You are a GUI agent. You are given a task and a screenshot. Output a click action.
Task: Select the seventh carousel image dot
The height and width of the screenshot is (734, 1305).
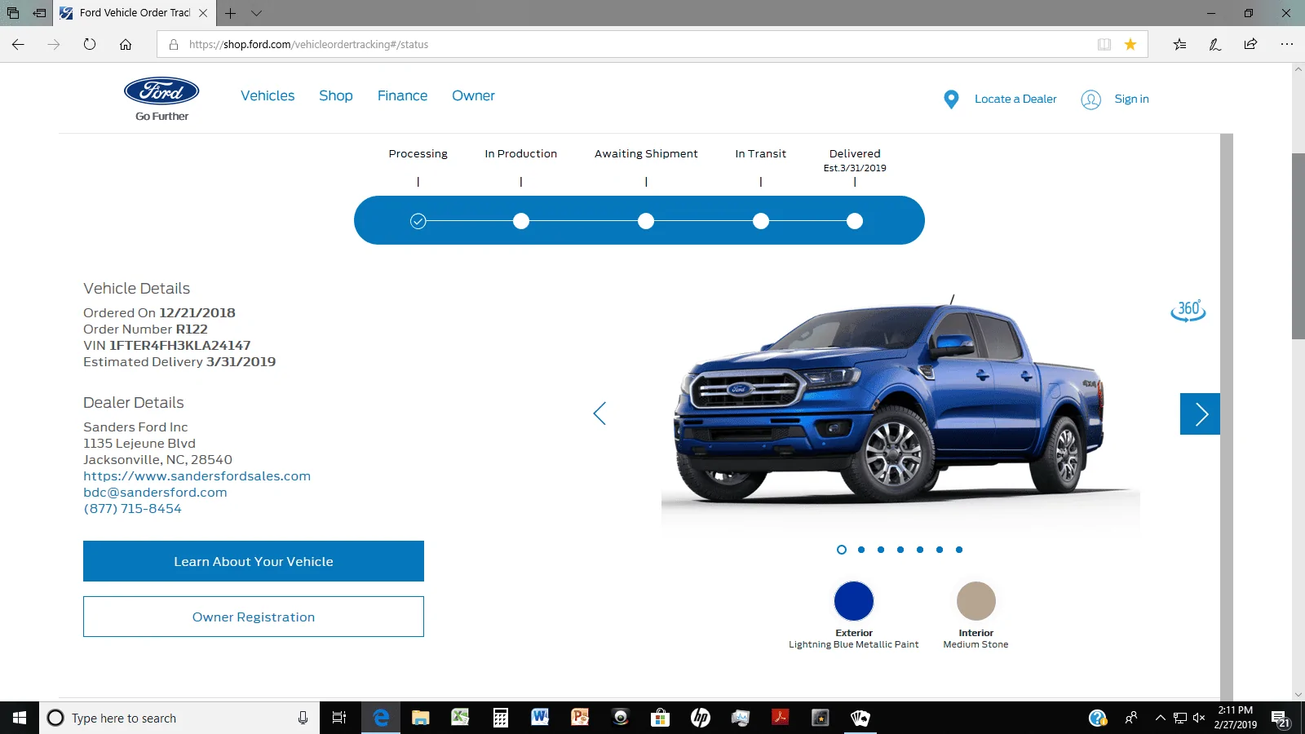click(x=959, y=550)
